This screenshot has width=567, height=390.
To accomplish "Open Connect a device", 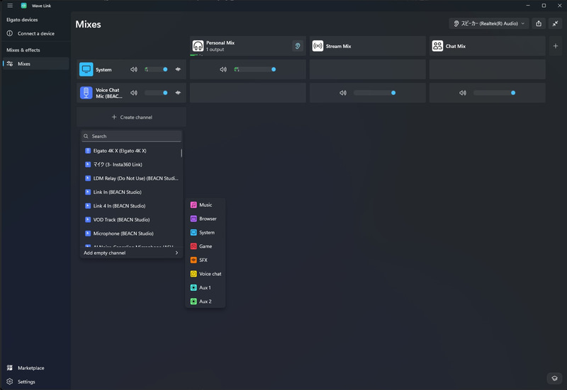I will point(35,33).
